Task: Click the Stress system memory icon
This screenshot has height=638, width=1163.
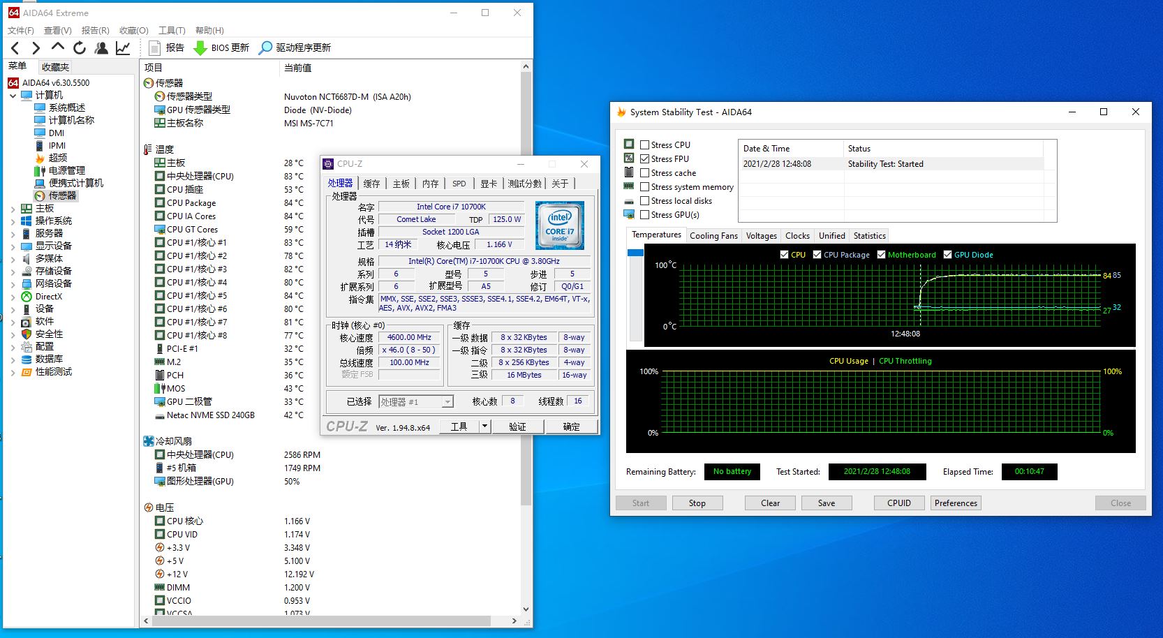Action: [629, 186]
